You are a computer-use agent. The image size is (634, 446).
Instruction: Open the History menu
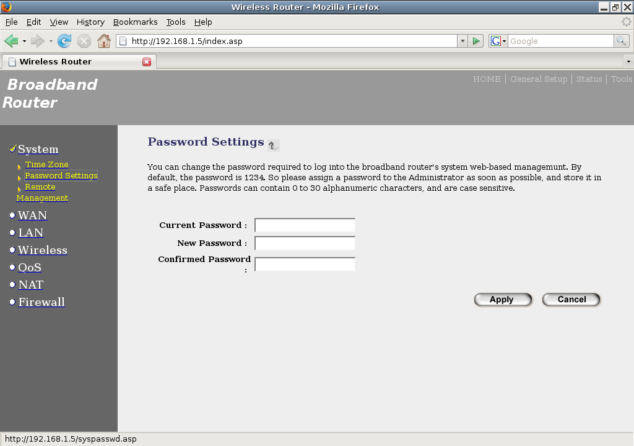coord(90,22)
